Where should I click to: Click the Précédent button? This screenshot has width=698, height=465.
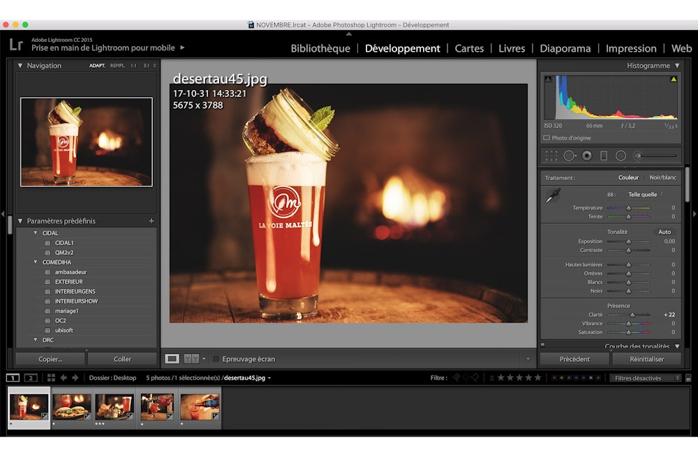[574, 359]
